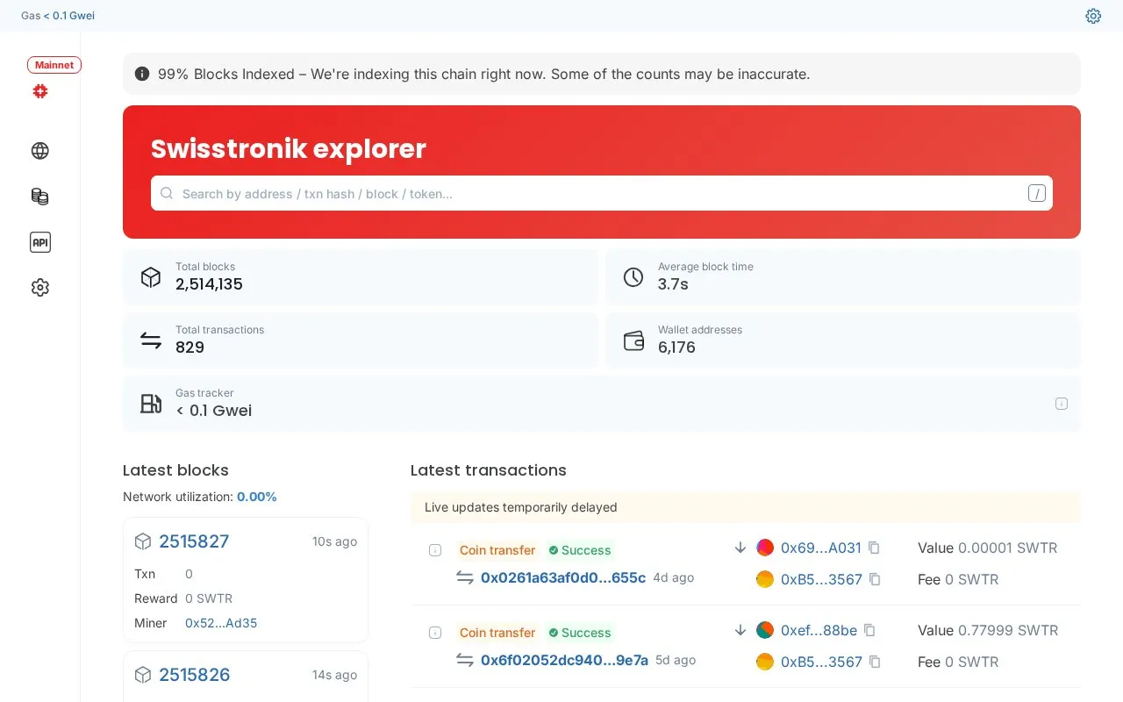
Task: Click the Total blocks 2,514,135 stat card
Action: click(x=361, y=277)
